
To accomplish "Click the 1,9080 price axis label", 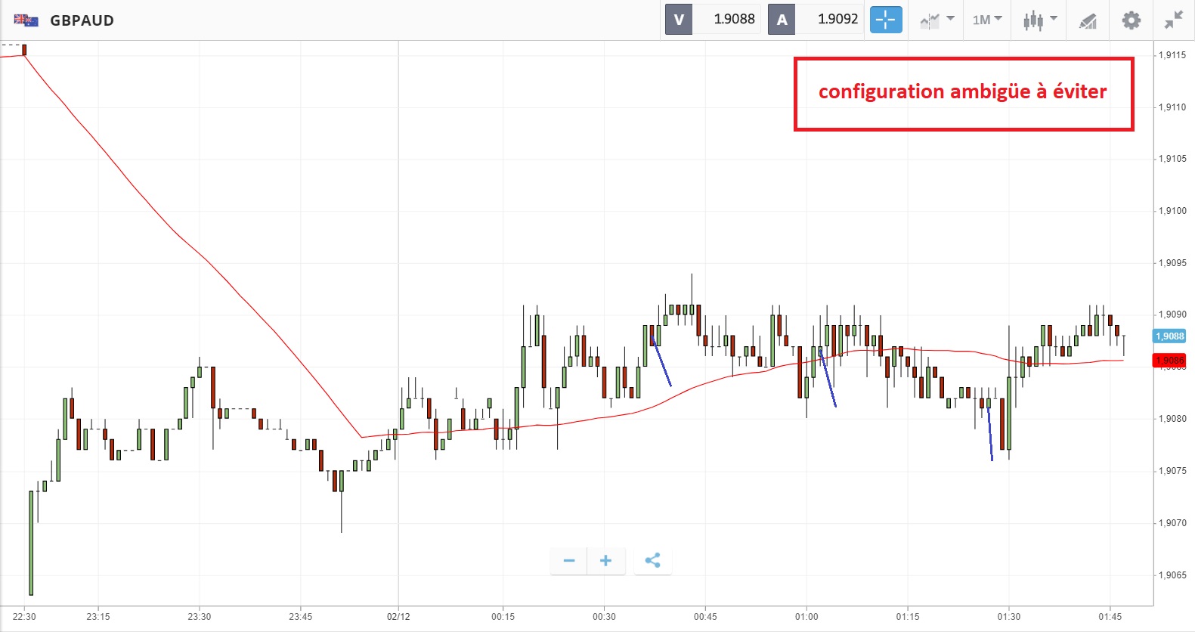I will coord(1172,419).
